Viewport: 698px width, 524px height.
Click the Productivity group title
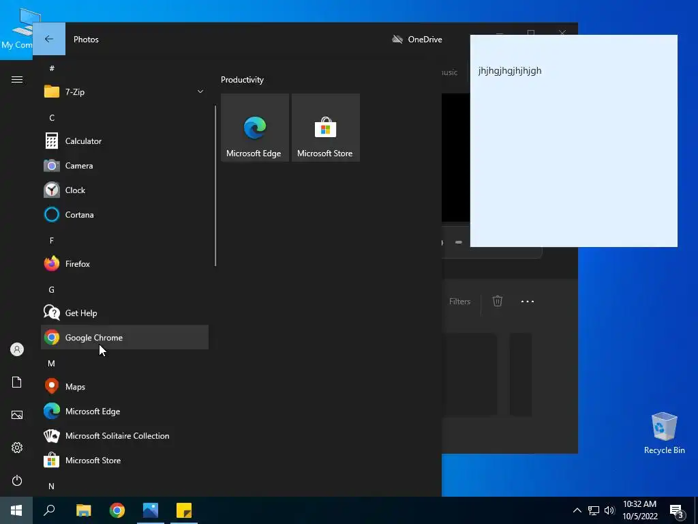click(x=242, y=80)
